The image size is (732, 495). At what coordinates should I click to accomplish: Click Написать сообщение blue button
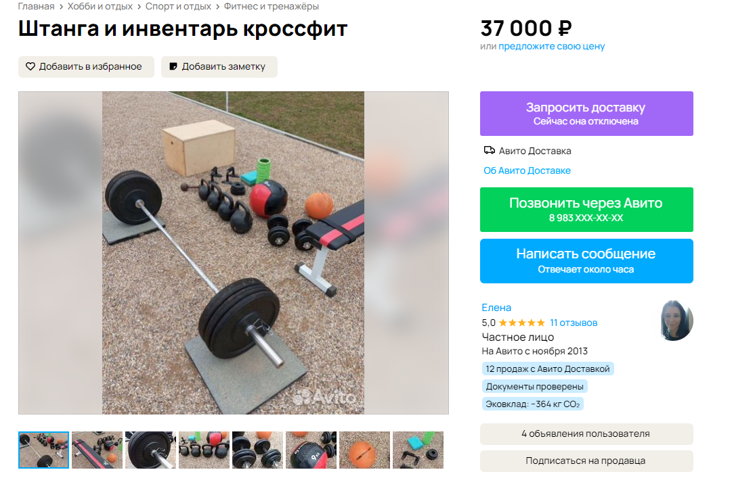[x=586, y=261]
